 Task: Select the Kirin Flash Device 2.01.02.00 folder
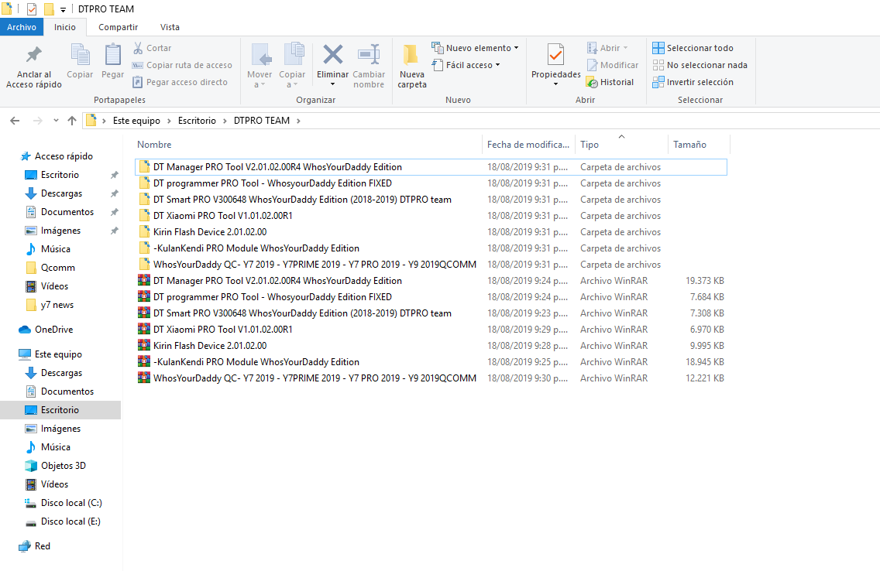coord(431,232)
